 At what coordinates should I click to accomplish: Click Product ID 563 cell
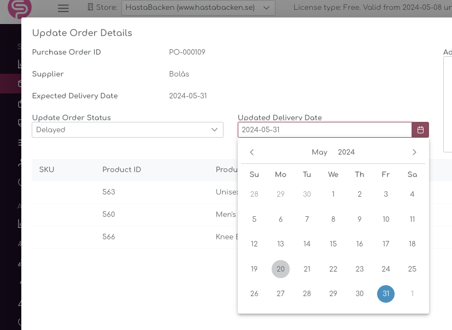coord(109,192)
